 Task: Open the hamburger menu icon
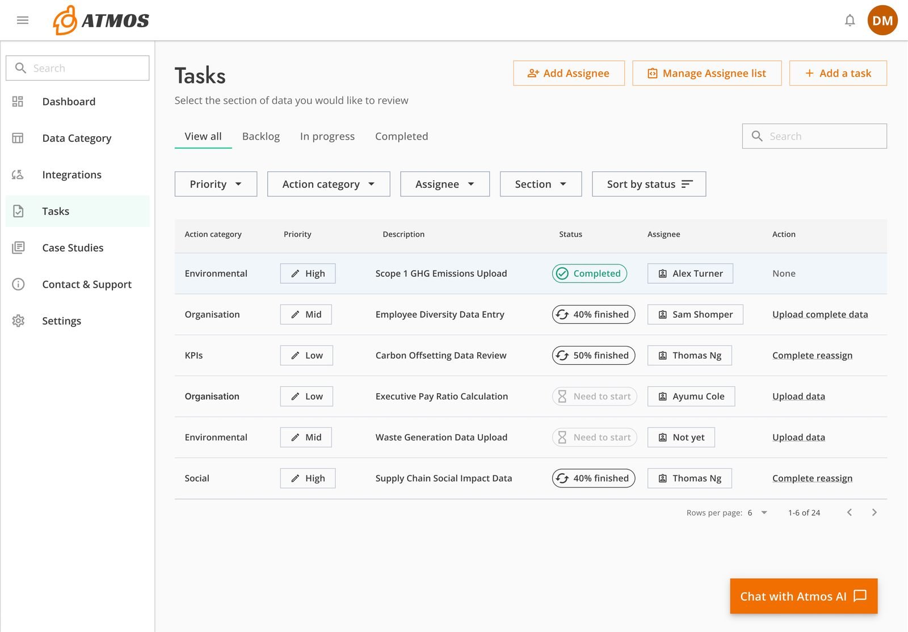[23, 20]
